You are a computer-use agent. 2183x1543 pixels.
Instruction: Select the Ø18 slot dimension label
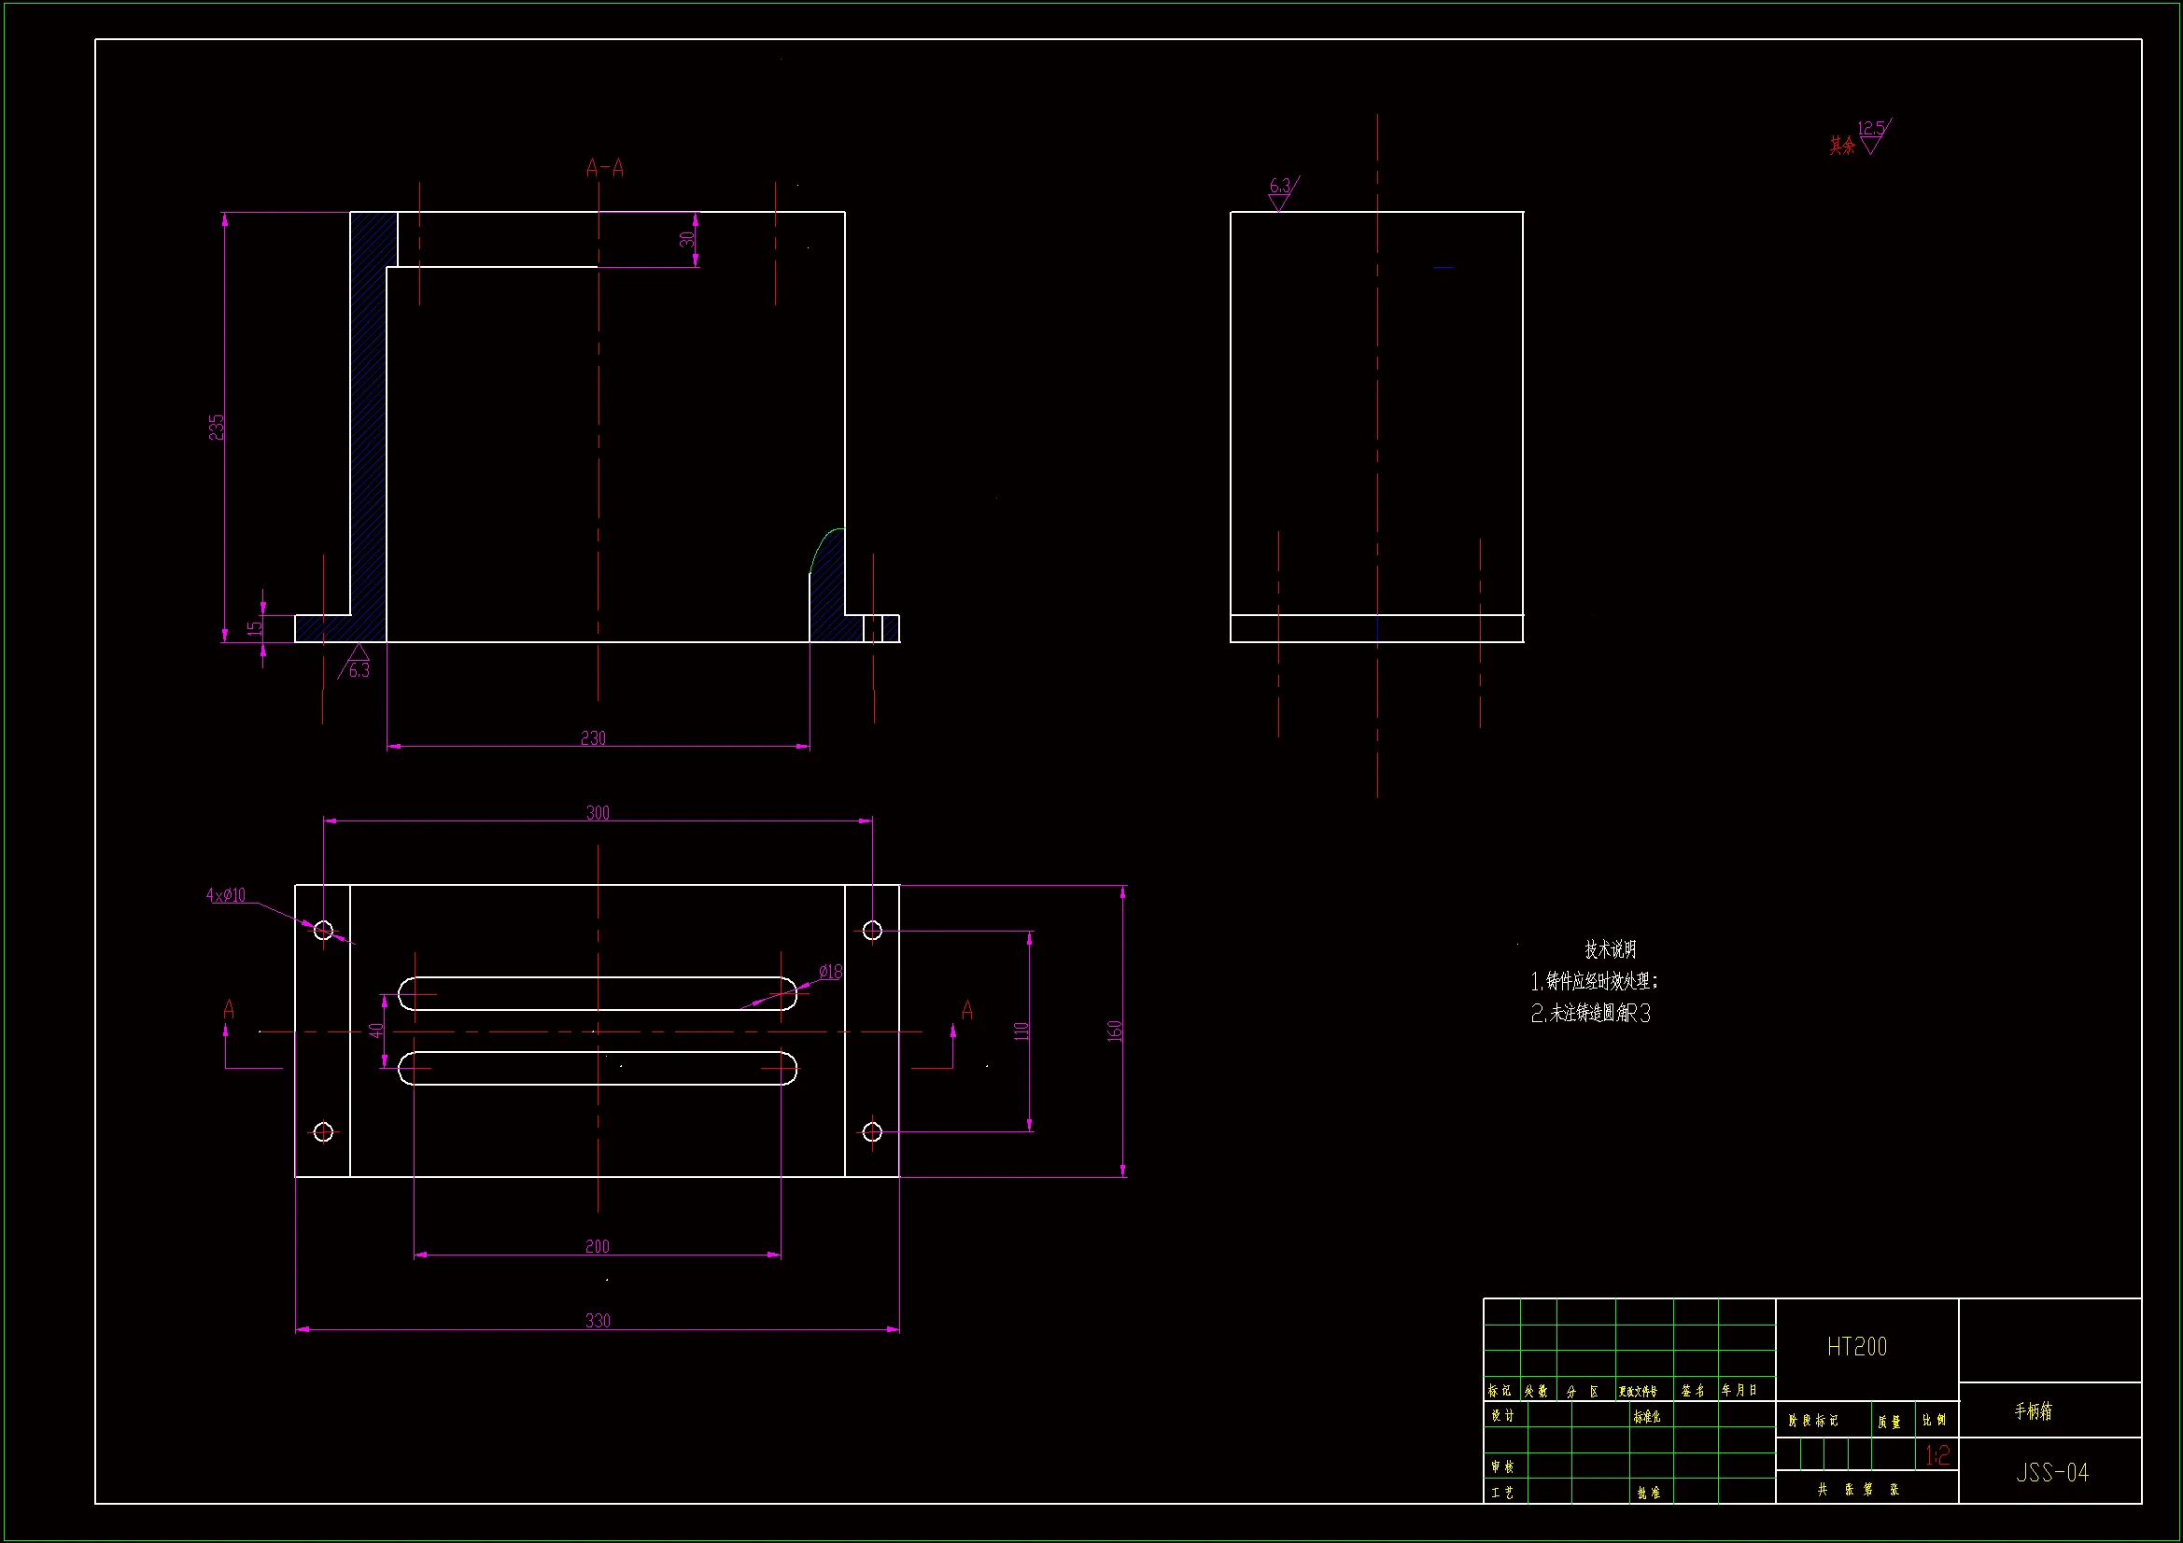click(830, 972)
